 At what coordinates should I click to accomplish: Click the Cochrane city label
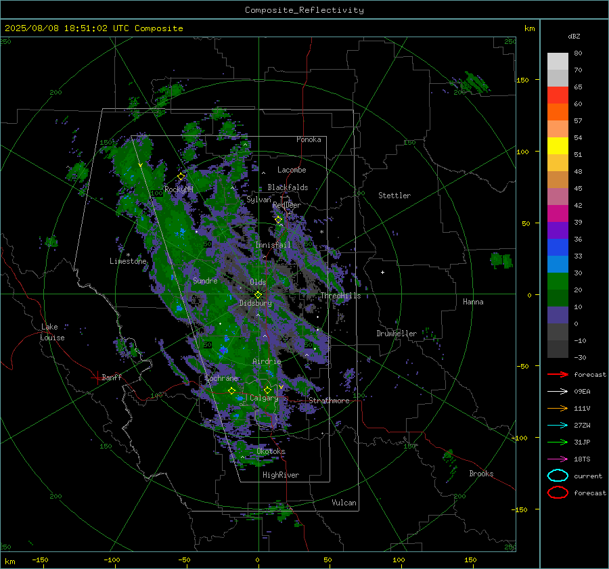point(221,378)
